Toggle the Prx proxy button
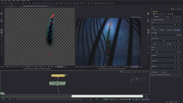Screen dimensions: 183x103 [140, 99]
